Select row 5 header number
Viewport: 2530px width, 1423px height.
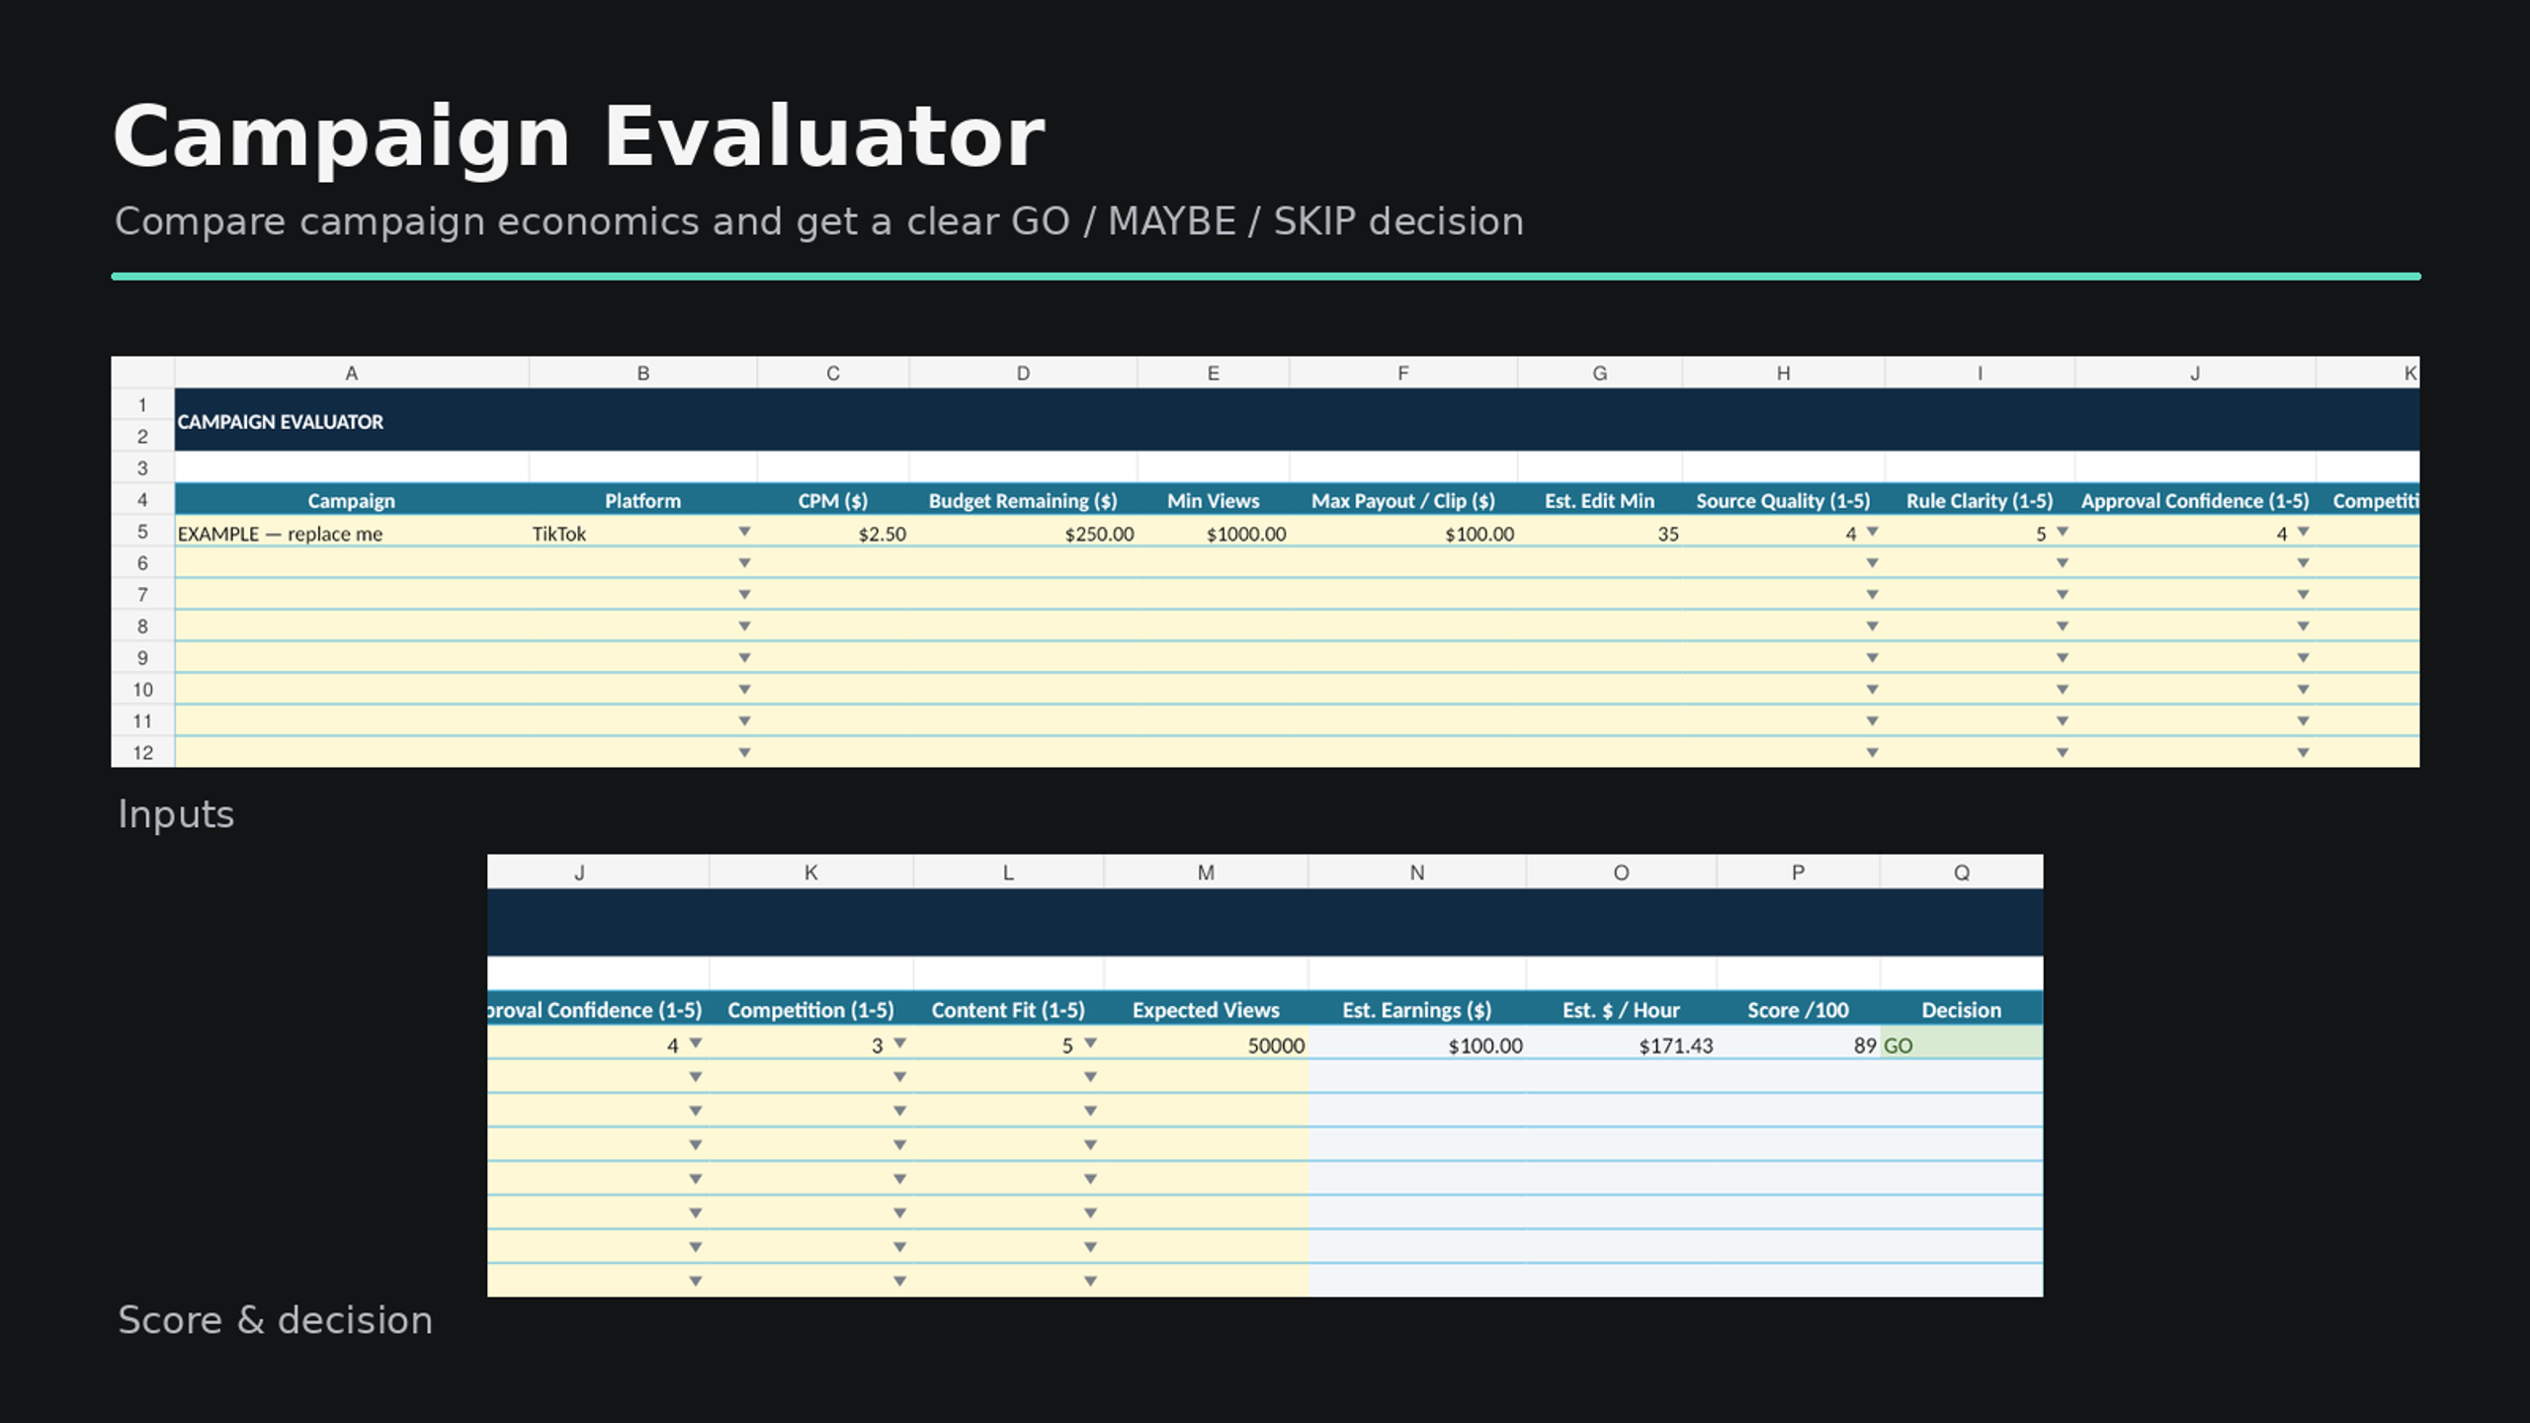[x=142, y=532]
